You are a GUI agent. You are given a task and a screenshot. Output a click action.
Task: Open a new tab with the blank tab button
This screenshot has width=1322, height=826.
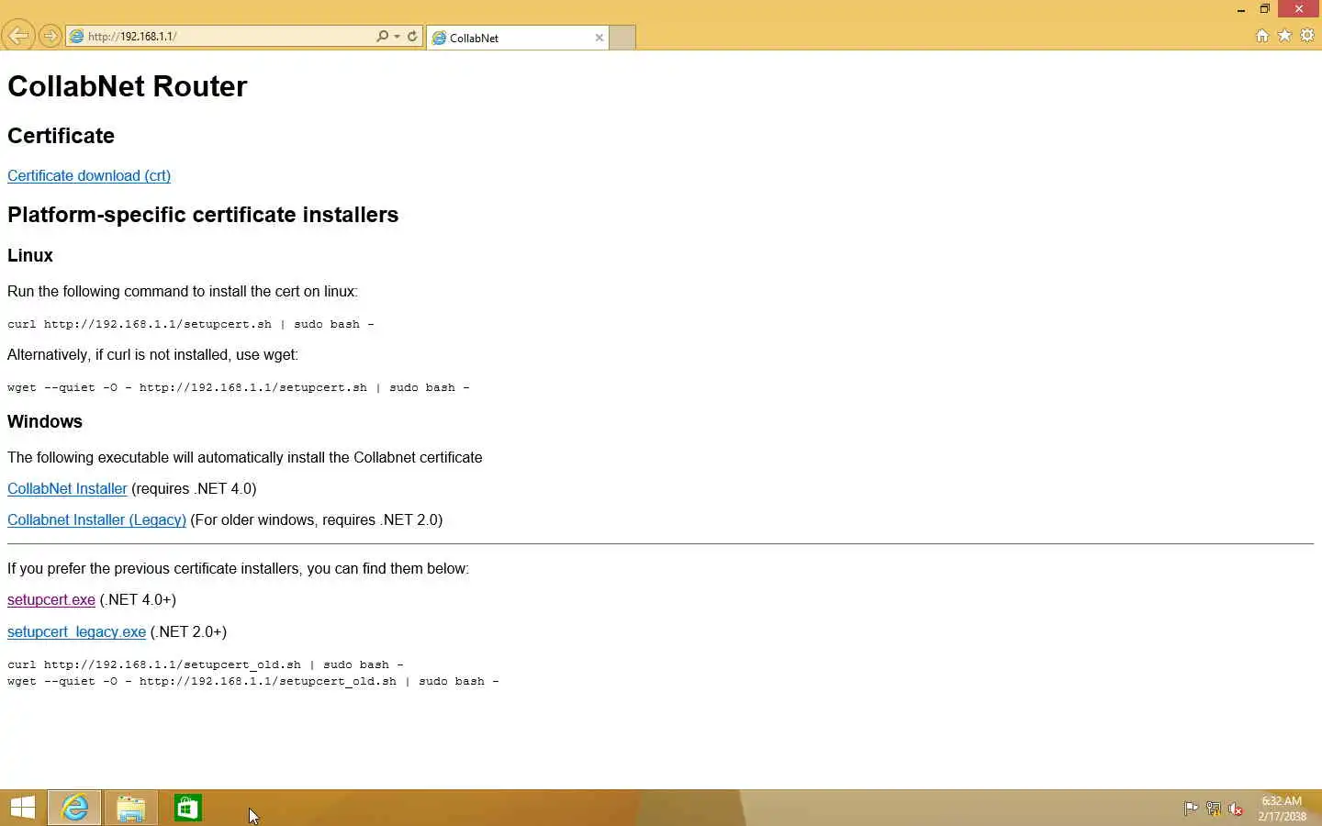click(x=622, y=38)
